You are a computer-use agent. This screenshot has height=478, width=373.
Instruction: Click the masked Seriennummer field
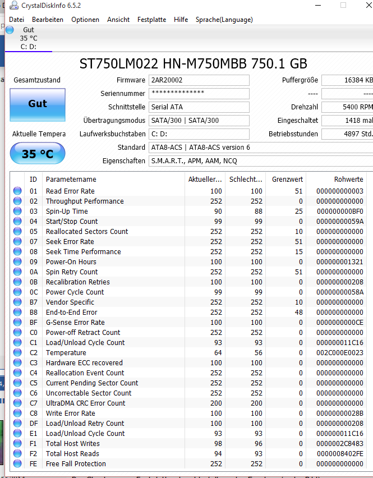(x=199, y=94)
